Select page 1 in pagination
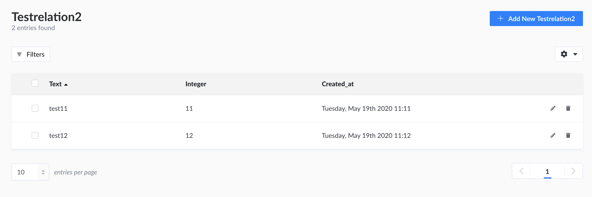The image size is (592, 197). click(547, 171)
